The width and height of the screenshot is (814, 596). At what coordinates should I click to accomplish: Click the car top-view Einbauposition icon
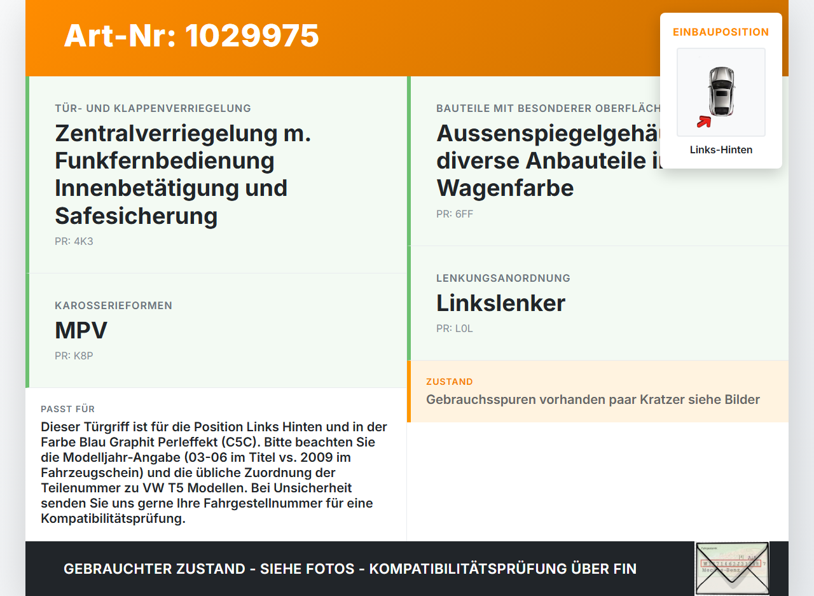tap(721, 92)
